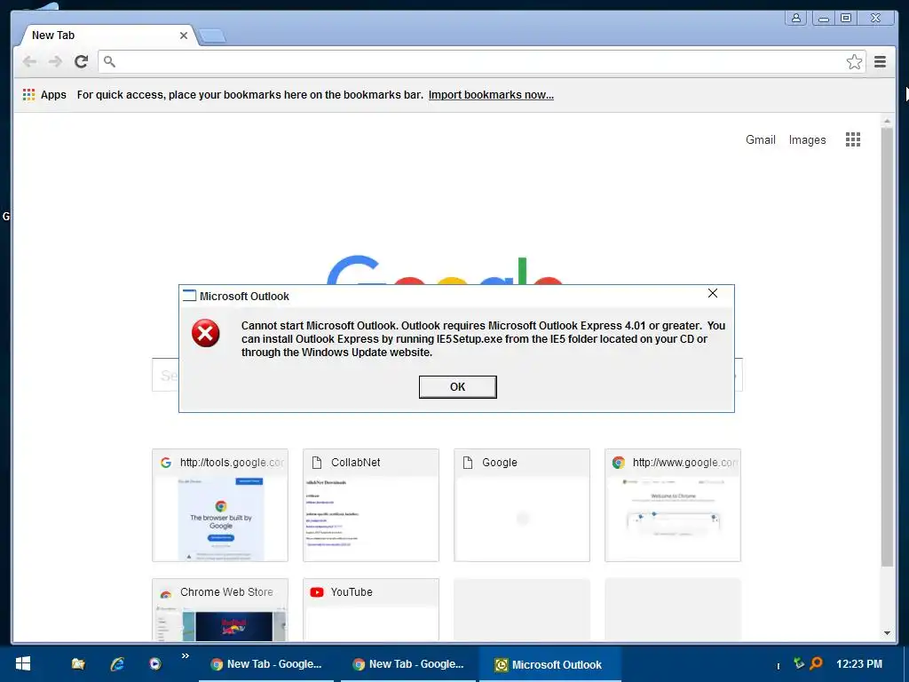Click the green arrow system tray icon

[799, 663]
